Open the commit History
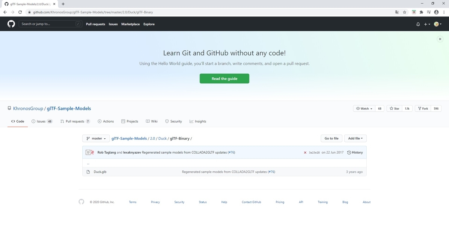The height and width of the screenshot is (243, 449). [355, 153]
